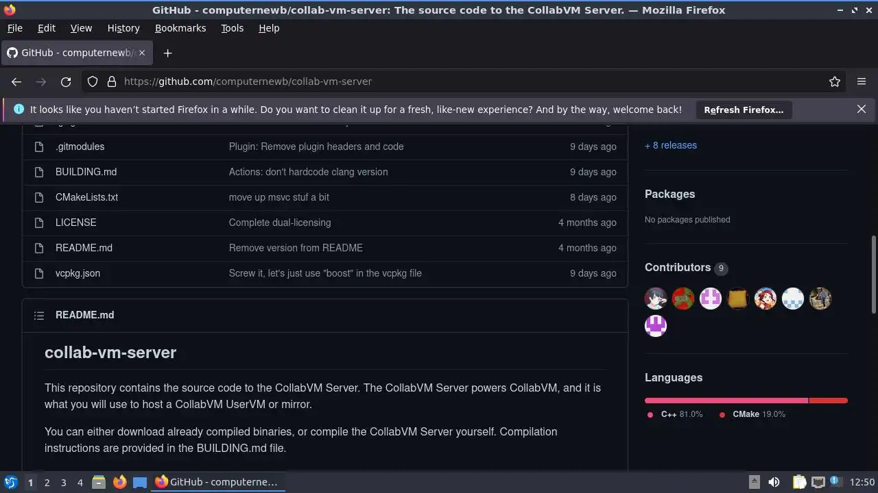This screenshot has width=878, height=493.
Task: Open a new tab with plus icon
Action: point(167,53)
